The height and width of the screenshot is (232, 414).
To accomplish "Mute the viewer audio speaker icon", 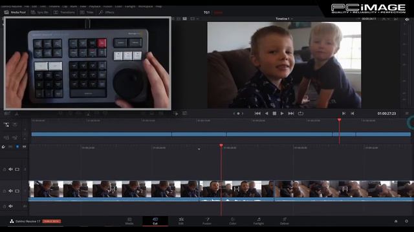I will click(x=407, y=19).
